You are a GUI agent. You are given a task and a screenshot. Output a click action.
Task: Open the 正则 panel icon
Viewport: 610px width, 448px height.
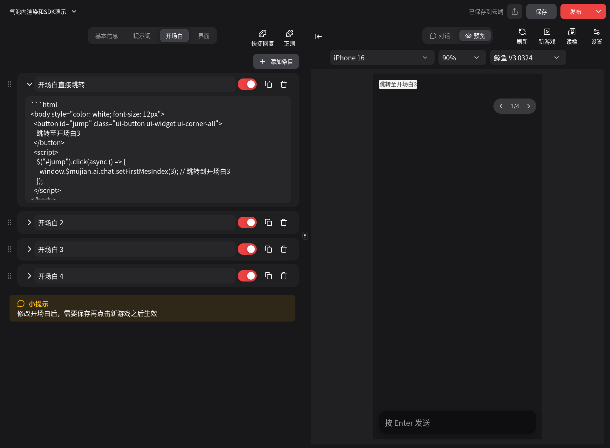pyautogui.click(x=289, y=37)
